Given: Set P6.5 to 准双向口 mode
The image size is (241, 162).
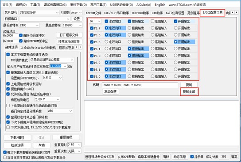Looking at the screenshot, I should coord(106,42).
